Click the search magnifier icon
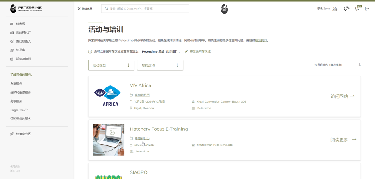The height and width of the screenshot is (179, 375). (107, 9)
